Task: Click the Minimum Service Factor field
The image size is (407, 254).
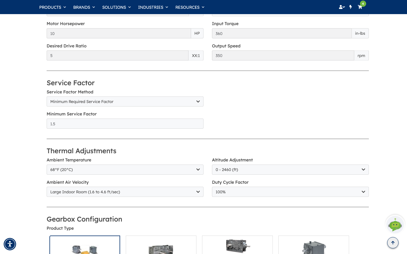Action: point(125,124)
